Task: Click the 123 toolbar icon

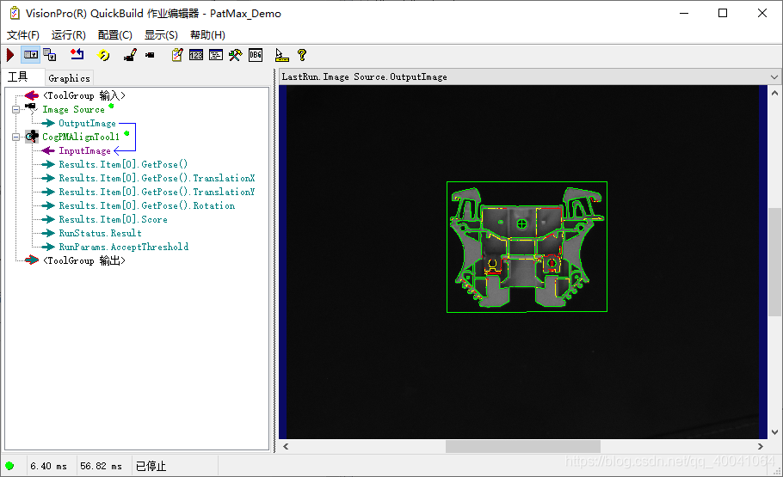Action: pyautogui.click(x=196, y=55)
